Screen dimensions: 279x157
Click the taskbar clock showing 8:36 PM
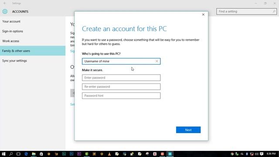point(271,154)
